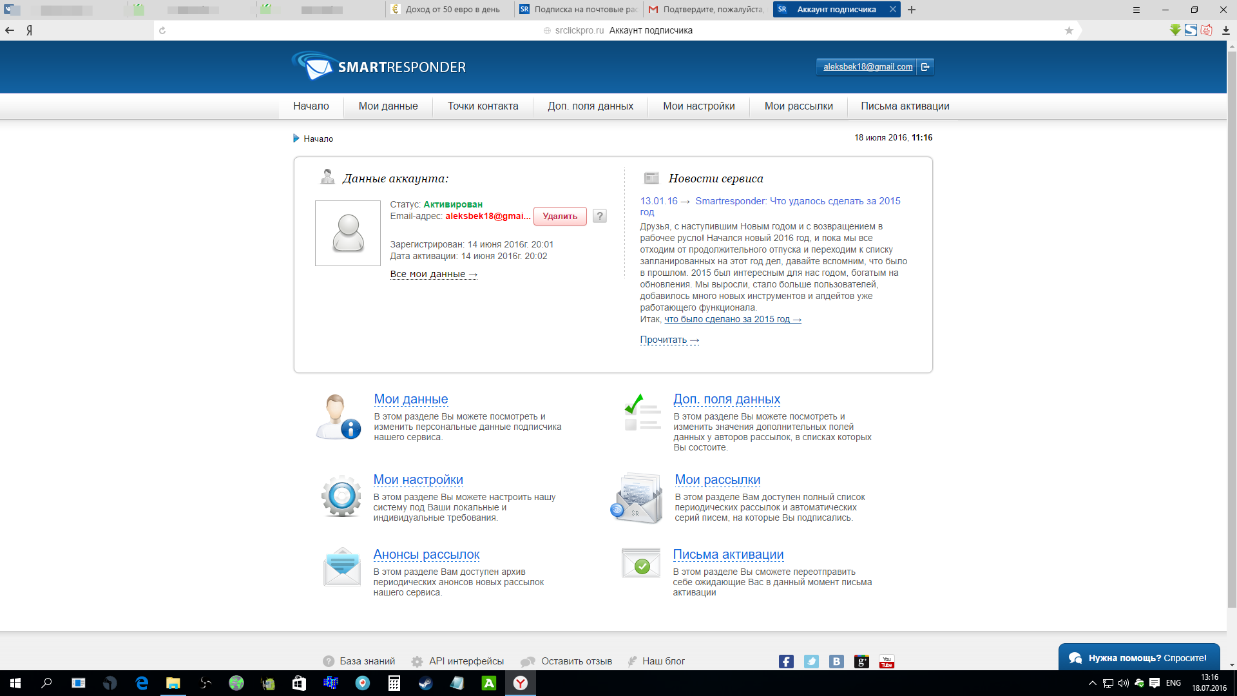Open the YouTube social icon
Viewport: 1237px width, 696px height.
coord(887,661)
